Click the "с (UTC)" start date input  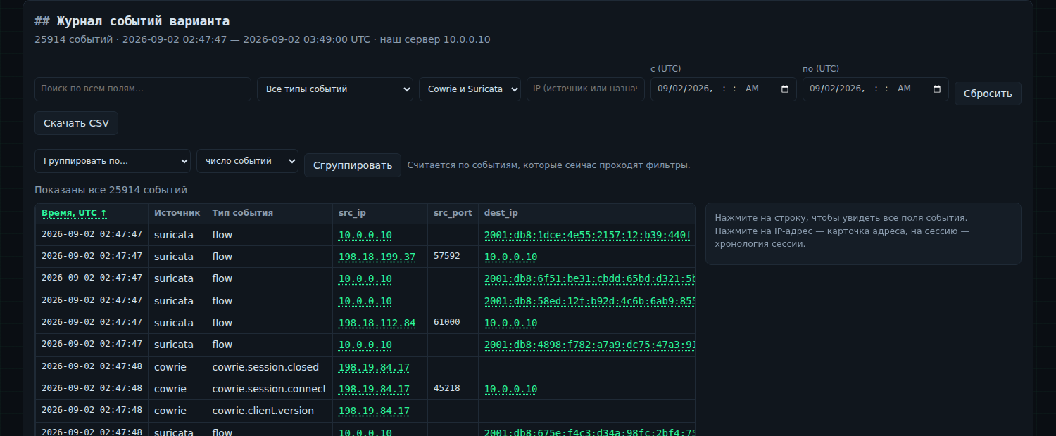pos(724,89)
